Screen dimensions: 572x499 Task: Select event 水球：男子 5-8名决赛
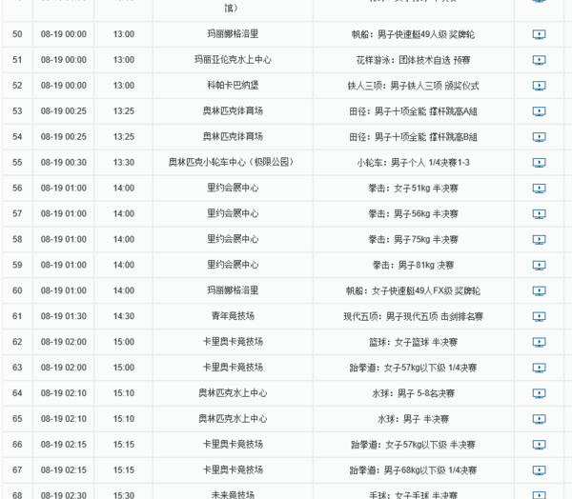[x=413, y=393]
